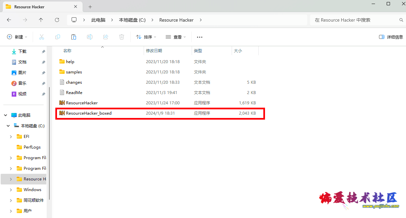The image size is (406, 218).
Task: Select the file name ReadMe
Action: (x=74, y=92)
